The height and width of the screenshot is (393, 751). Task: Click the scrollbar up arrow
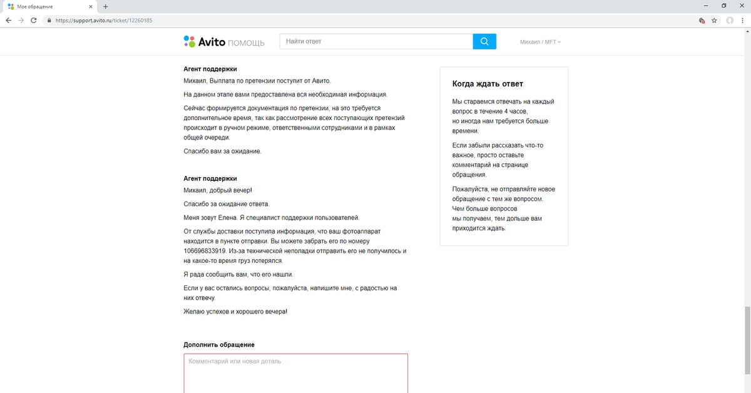point(747,32)
